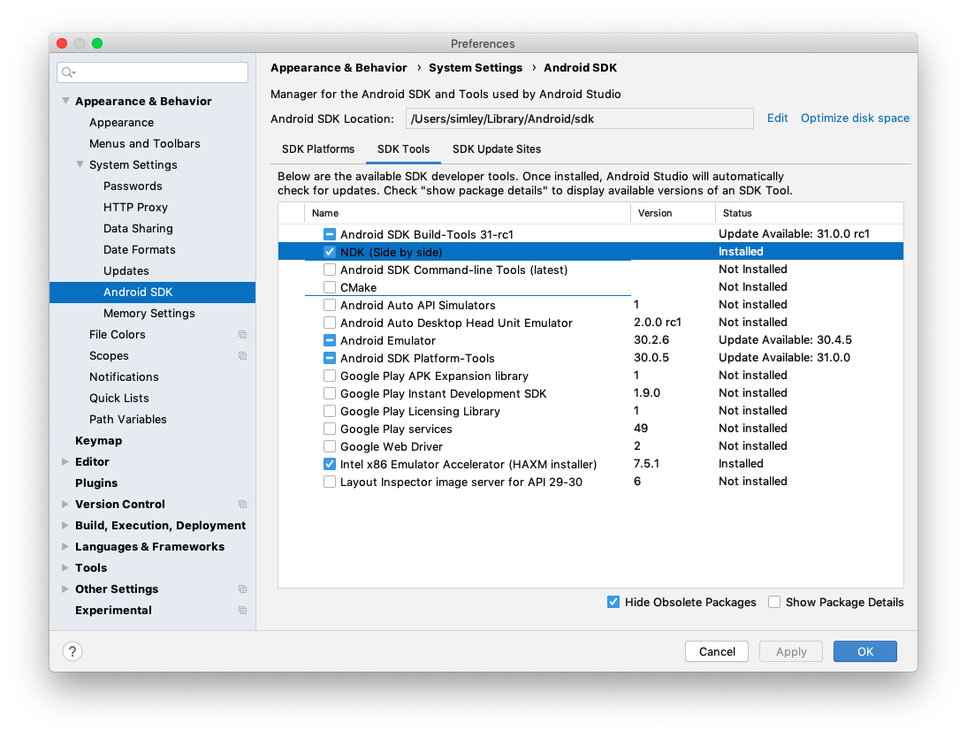The height and width of the screenshot is (737, 967).
Task: Check Google Play Licensing Library
Action: point(330,412)
